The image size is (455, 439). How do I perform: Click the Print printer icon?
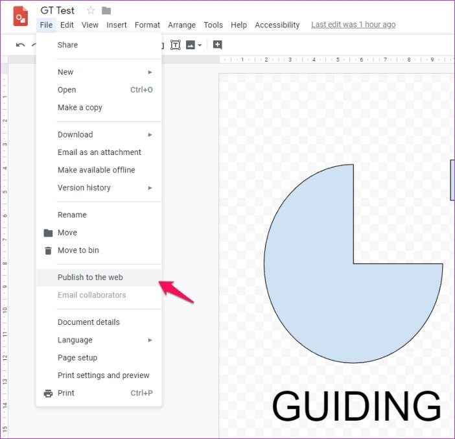pyautogui.click(x=48, y=393)
